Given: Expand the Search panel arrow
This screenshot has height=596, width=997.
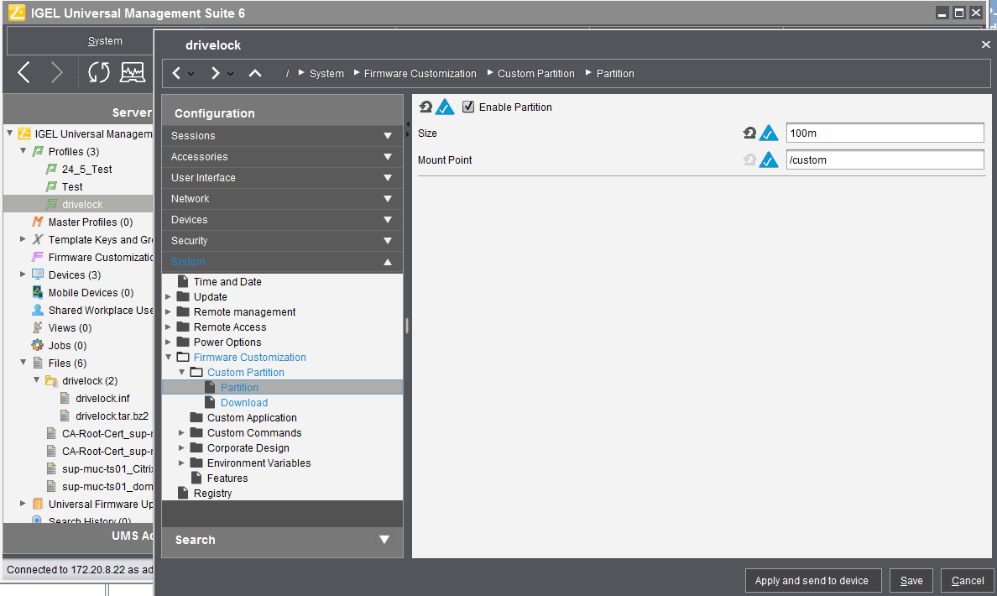Looking at the screenshot, I should pyautogui.click(x=384, y=540).
